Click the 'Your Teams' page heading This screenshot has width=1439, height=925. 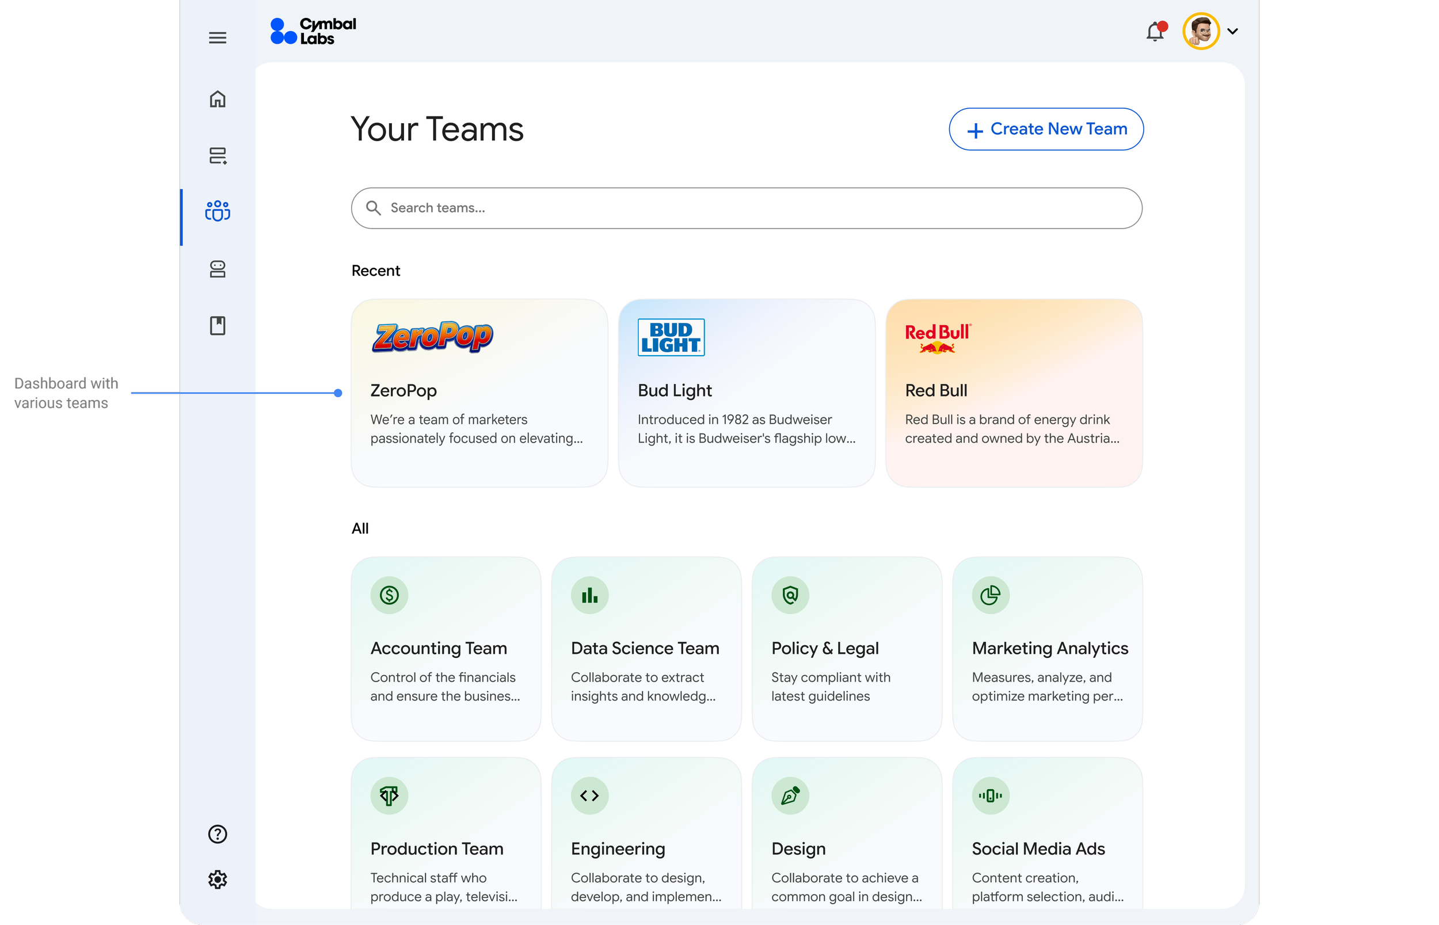click(437, 129)
